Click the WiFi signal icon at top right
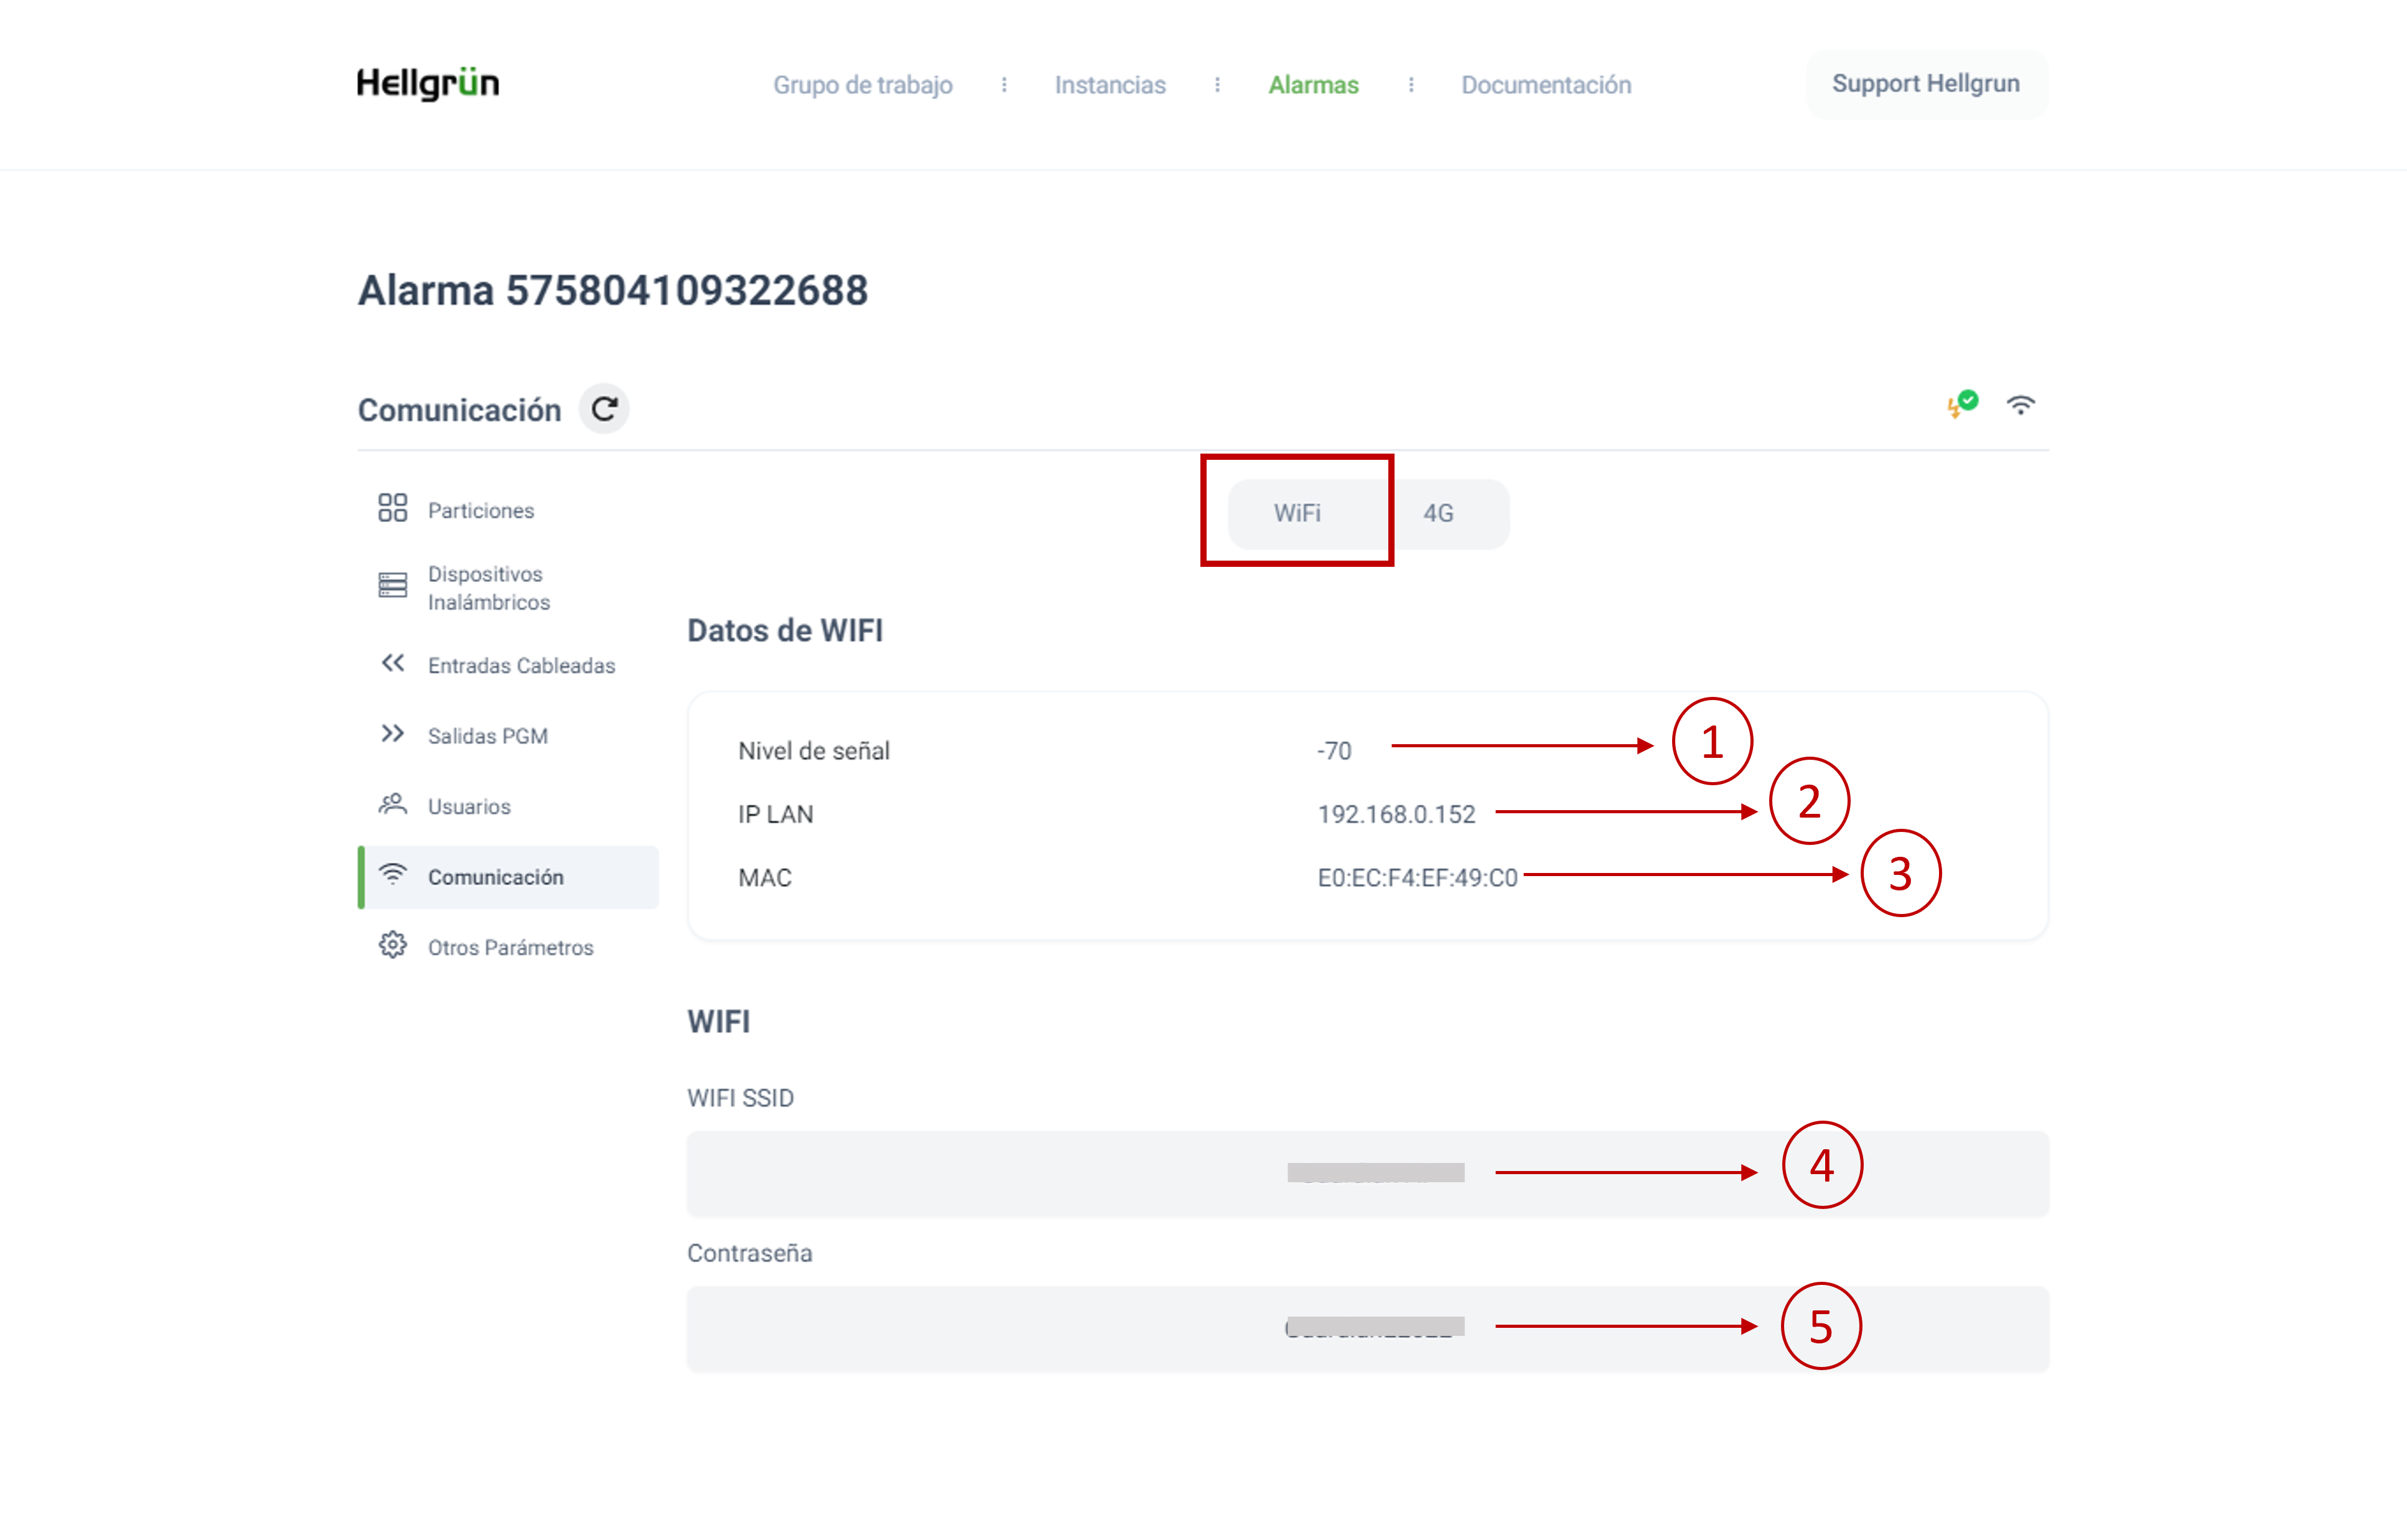This screenshot has width=2407, height=1540. point(2020,405)
